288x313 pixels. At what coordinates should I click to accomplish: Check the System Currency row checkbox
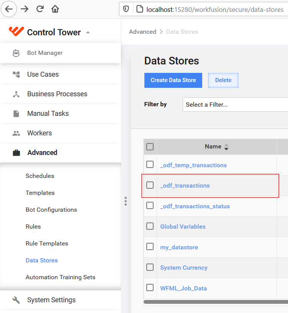150,267
